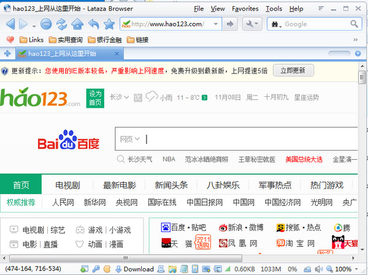Open the Favorites menu
The width and height of the screenshot is (368, 275).
pyautogui.click(x=245, y=9)
